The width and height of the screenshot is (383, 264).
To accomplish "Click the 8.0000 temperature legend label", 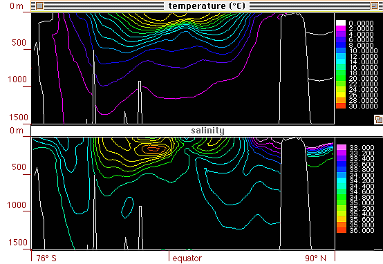I will point(362,46).
